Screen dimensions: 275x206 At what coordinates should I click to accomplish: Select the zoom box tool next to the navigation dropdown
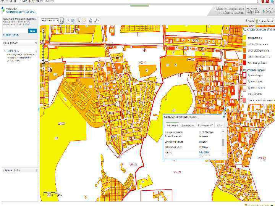pos(61,21)
